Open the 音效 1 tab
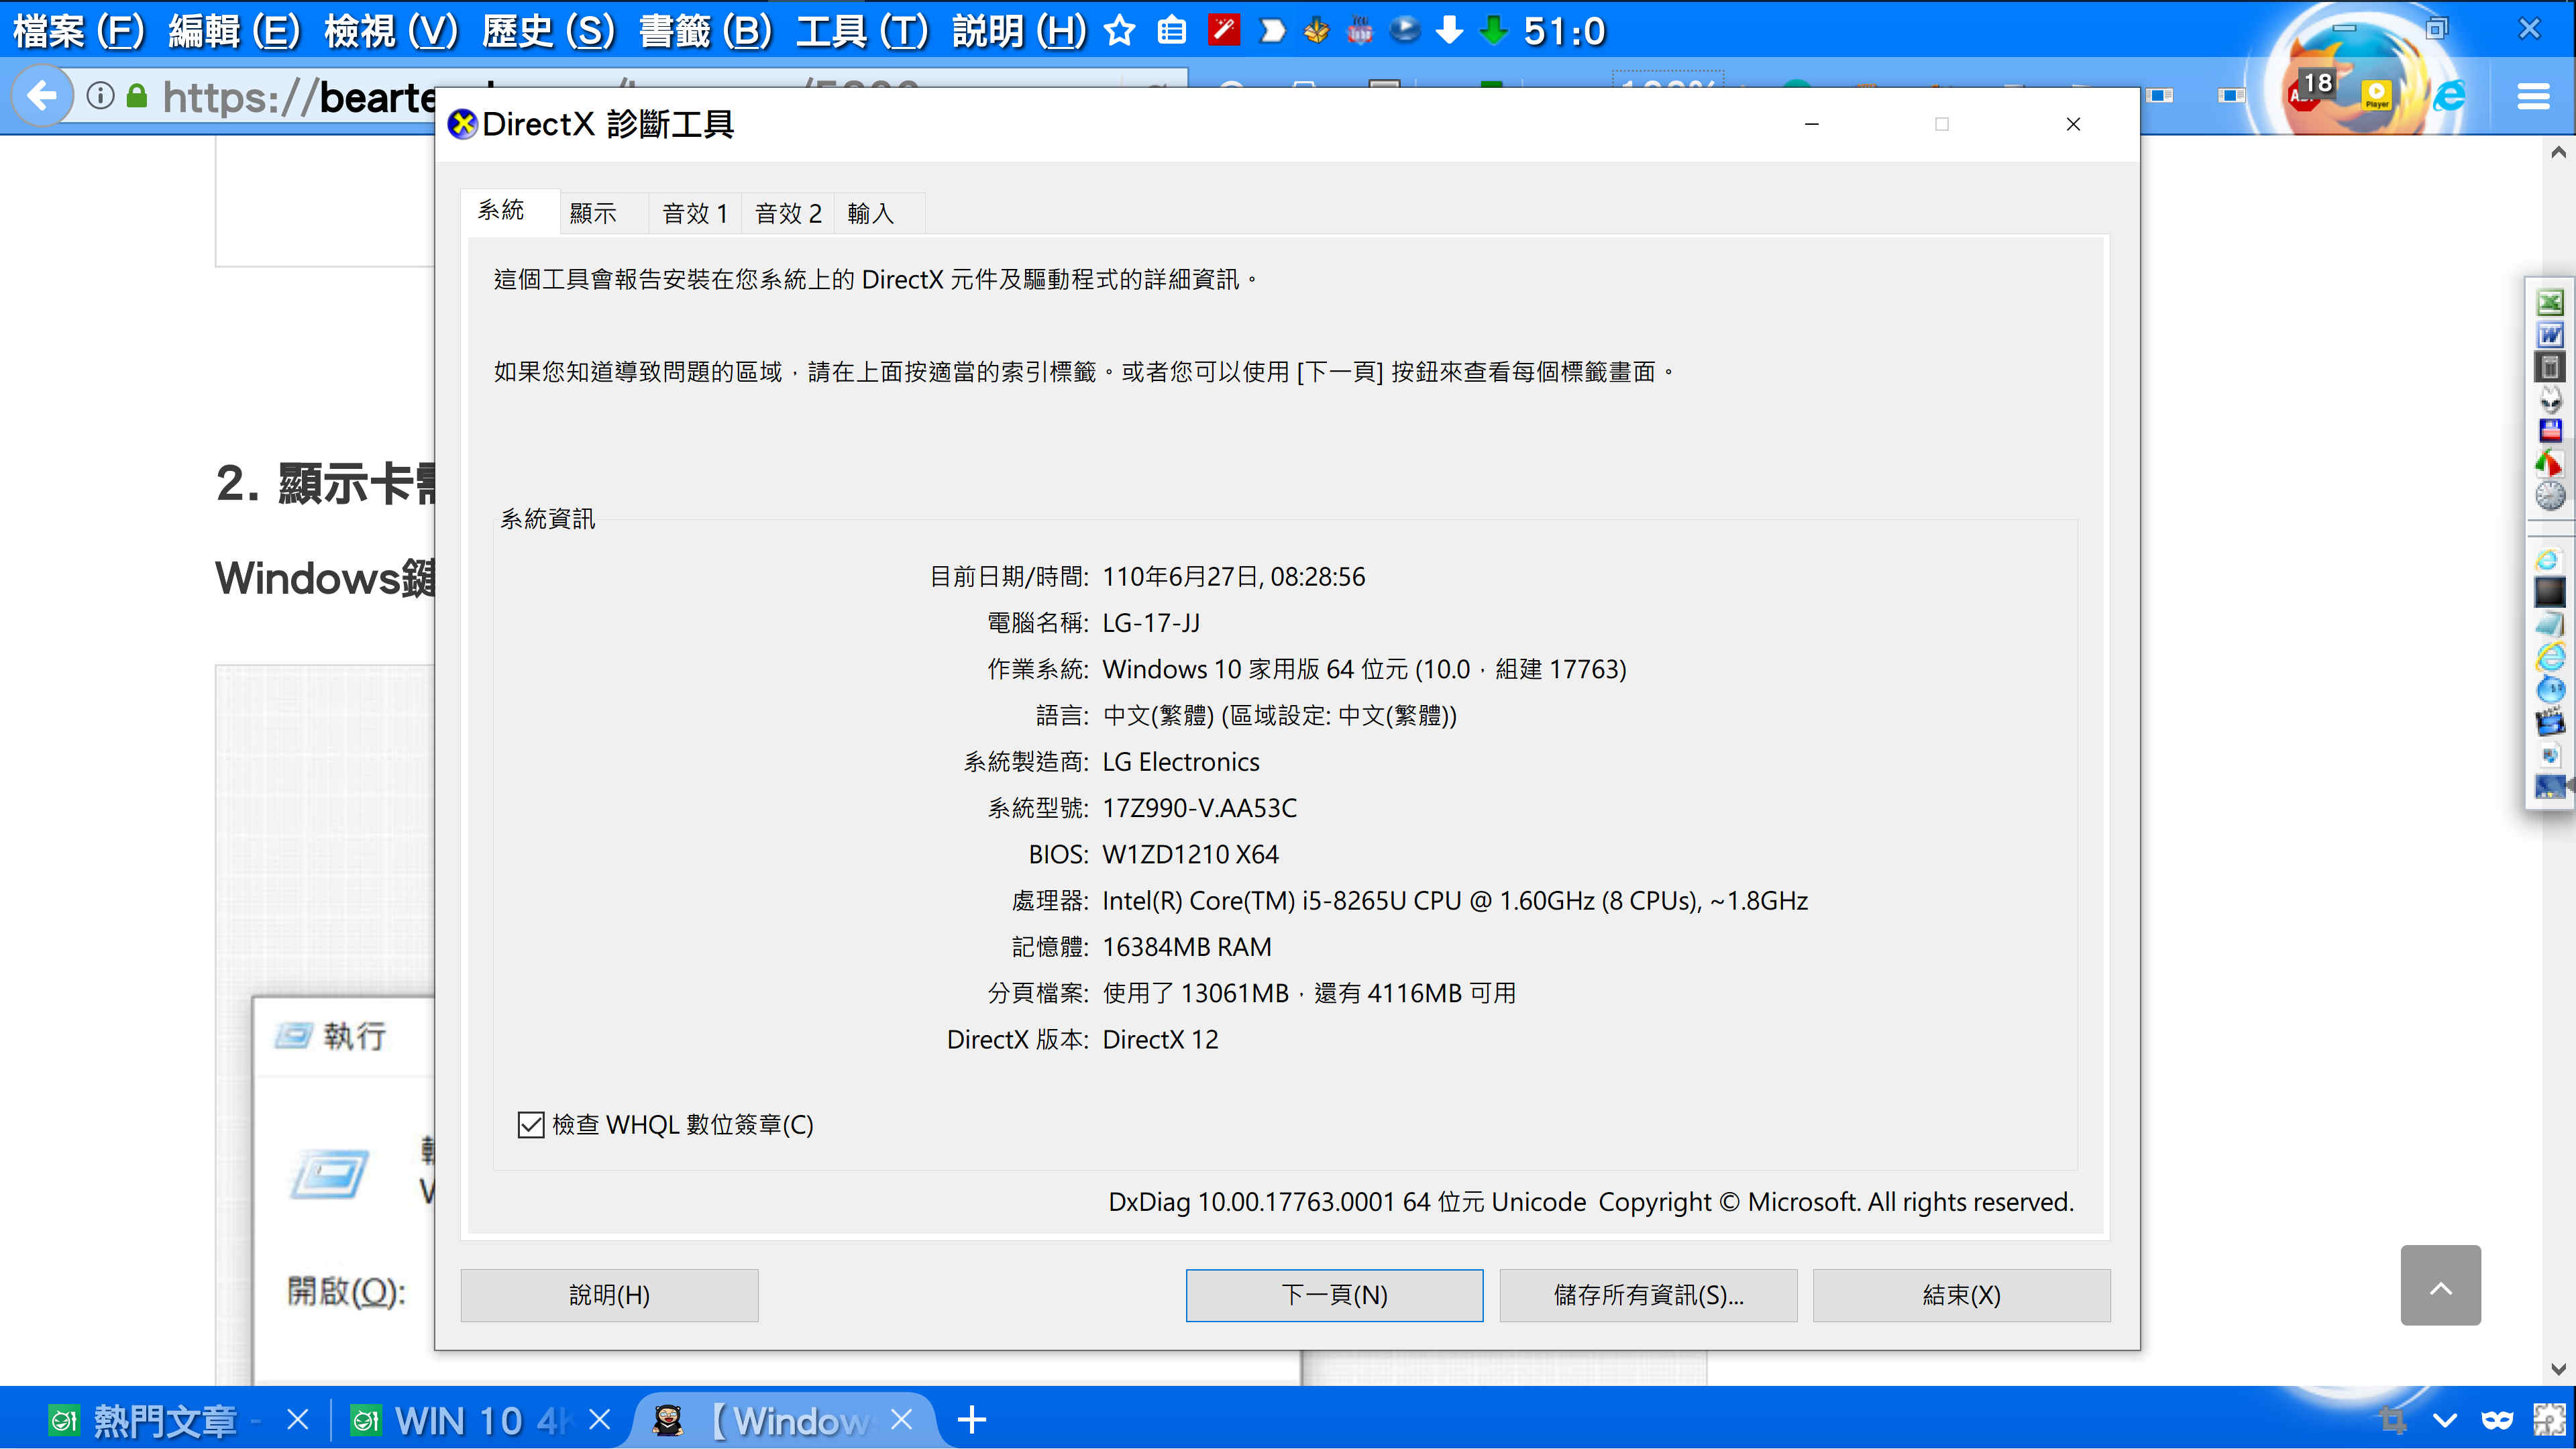This screenshot has height=1449, width=2576. point(694,213)
